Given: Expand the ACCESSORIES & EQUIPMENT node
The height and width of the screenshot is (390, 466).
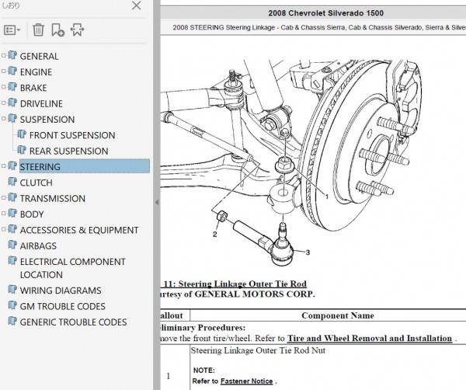Looking at the screenshot, I should (4, 229).
